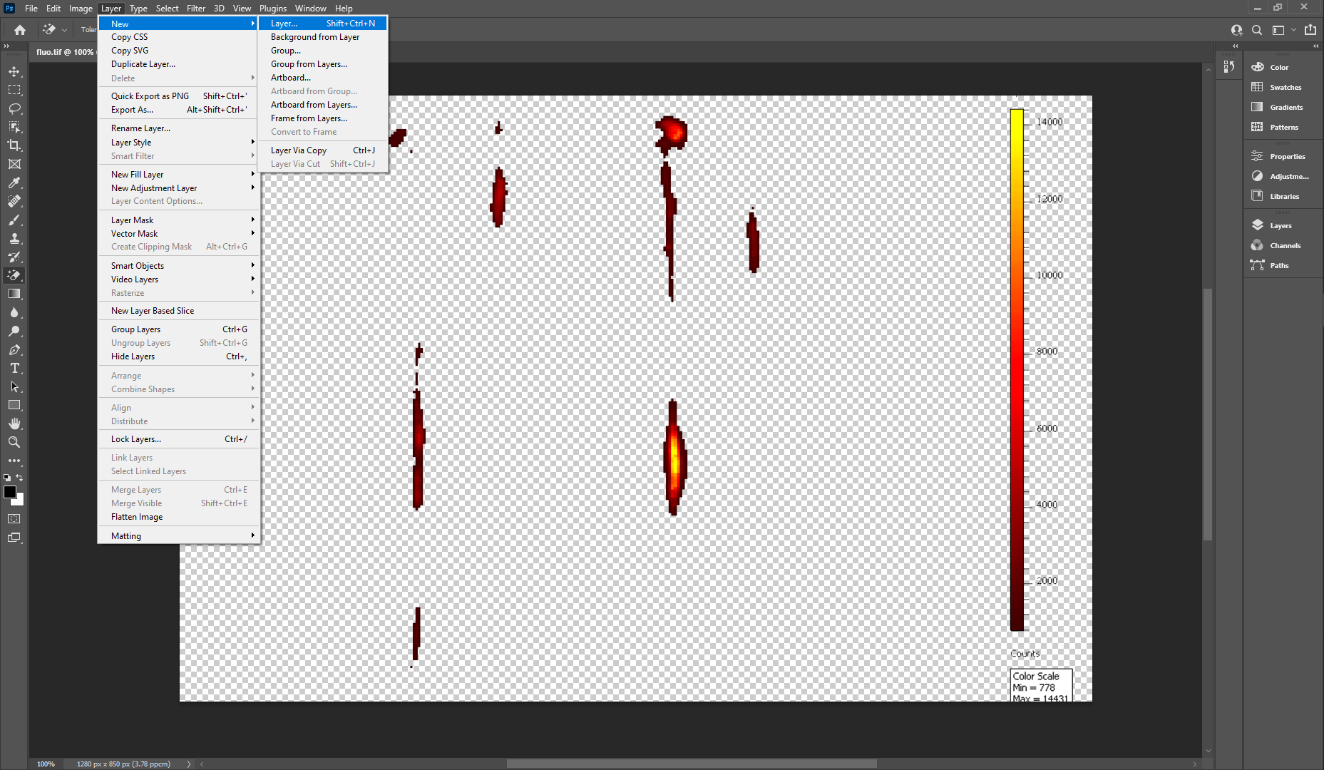Image resolution: width=1324 pixels, height=770 pixels.
Task: Toggle Hide Layers in the Layer menu
Action: pyautogui.click(x=133, y=356)
